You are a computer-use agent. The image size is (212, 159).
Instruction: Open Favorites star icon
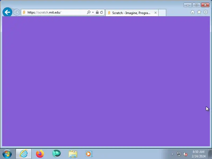click(199, 12)
